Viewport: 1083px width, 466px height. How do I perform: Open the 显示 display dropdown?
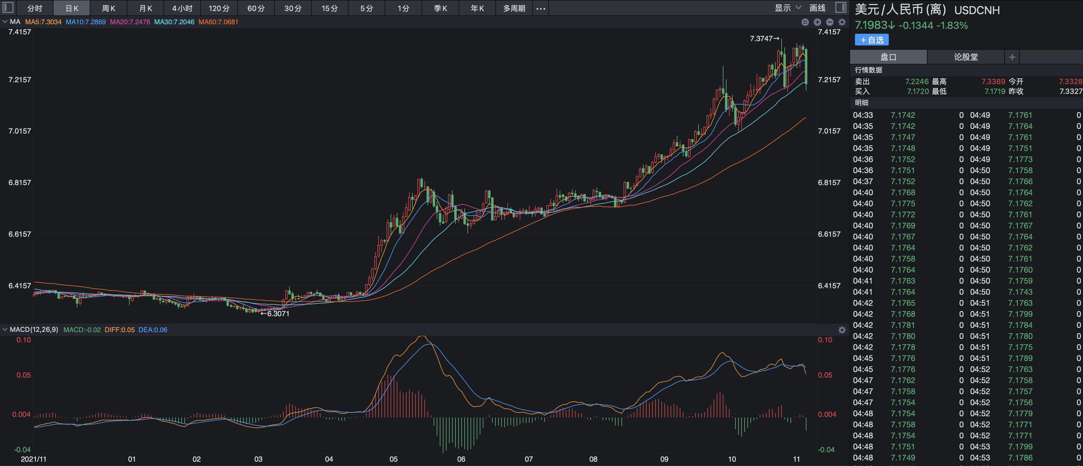(788, 8)
